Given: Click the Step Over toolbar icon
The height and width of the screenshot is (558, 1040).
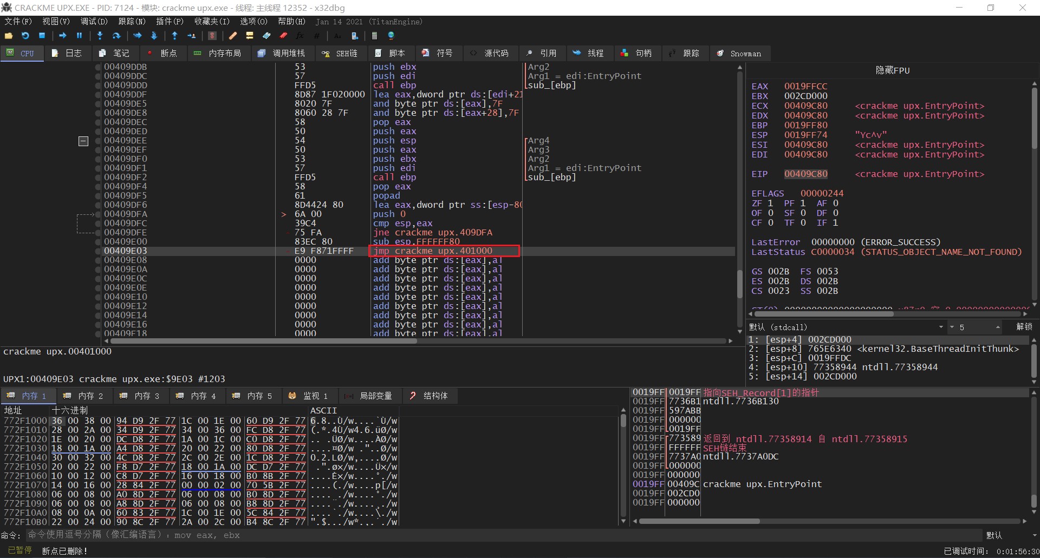Looking at the screenshot, I should click(x=116, y=36).
